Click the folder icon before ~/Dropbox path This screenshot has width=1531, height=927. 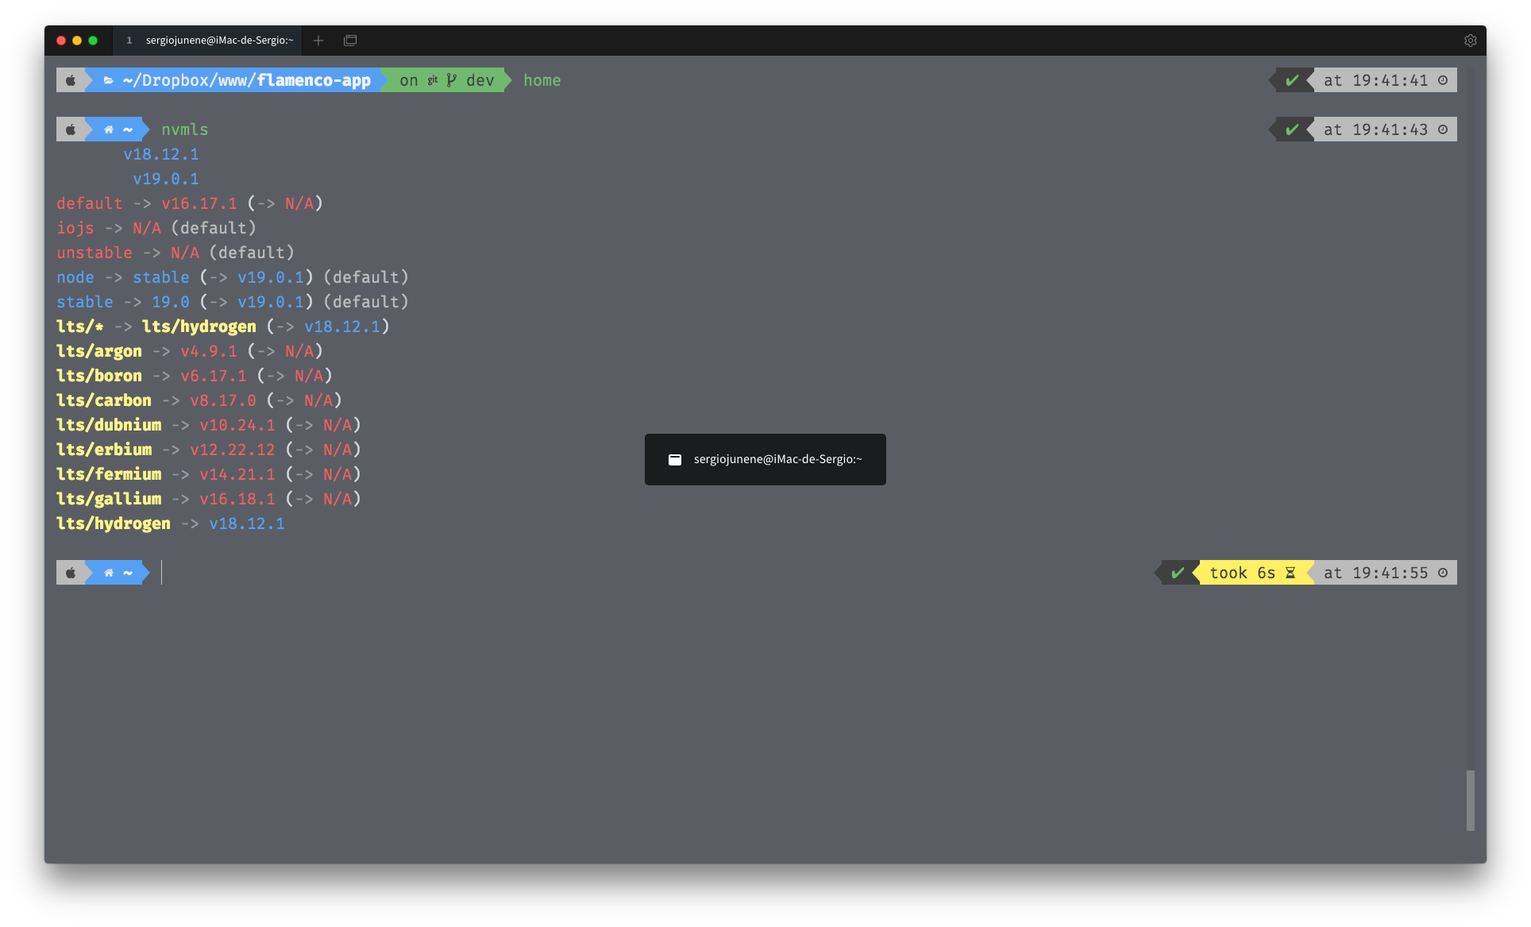[x=108, y=80]
